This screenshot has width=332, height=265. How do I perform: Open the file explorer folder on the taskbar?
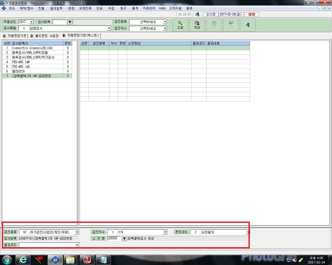pos(70,260)
